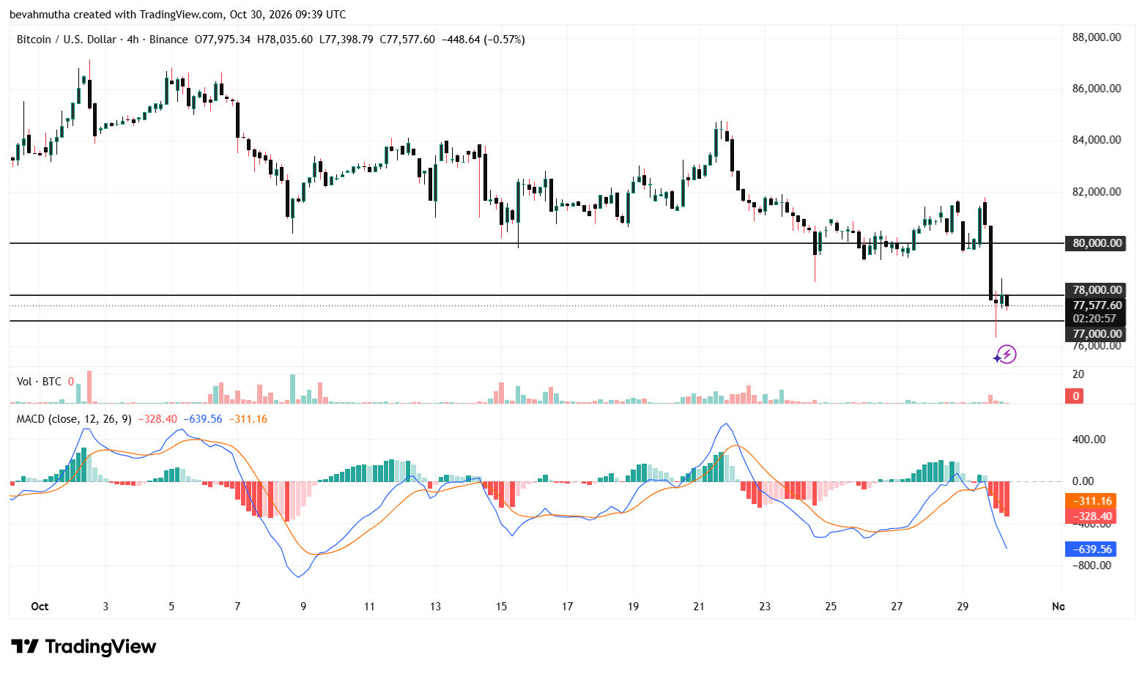
Task: Click the 82,000.00 price axis label
Action: [x=1097, y=192]
